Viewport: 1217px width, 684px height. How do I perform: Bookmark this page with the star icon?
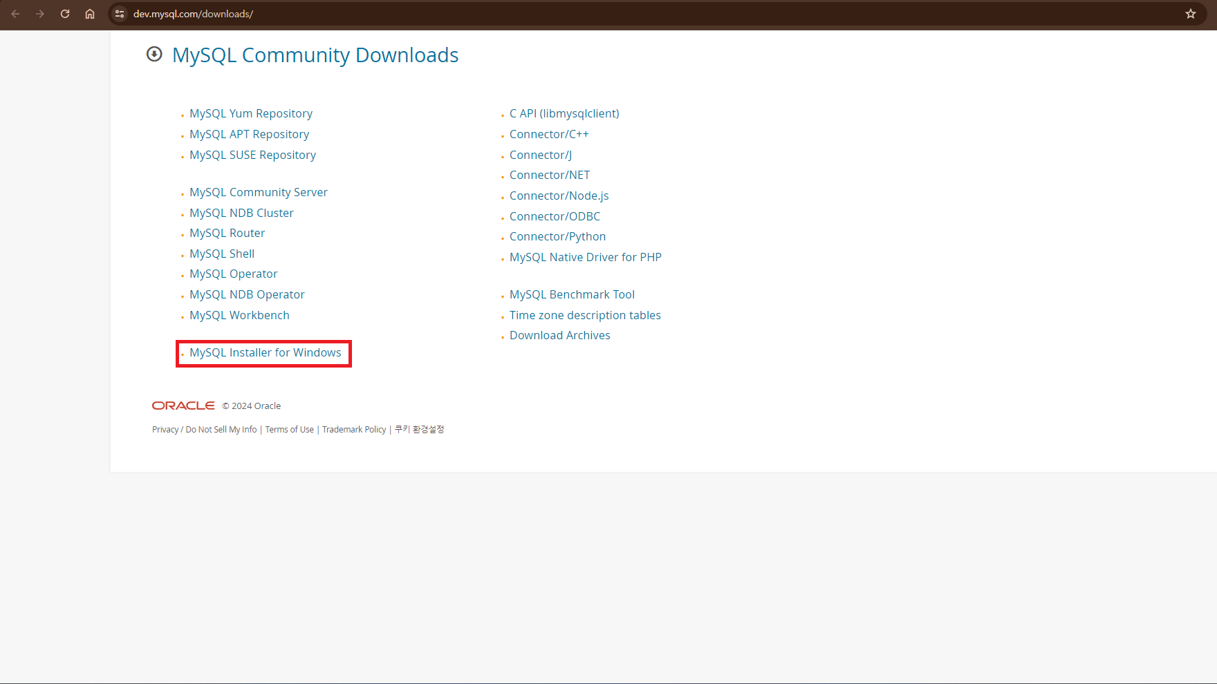click(1191, 14)
